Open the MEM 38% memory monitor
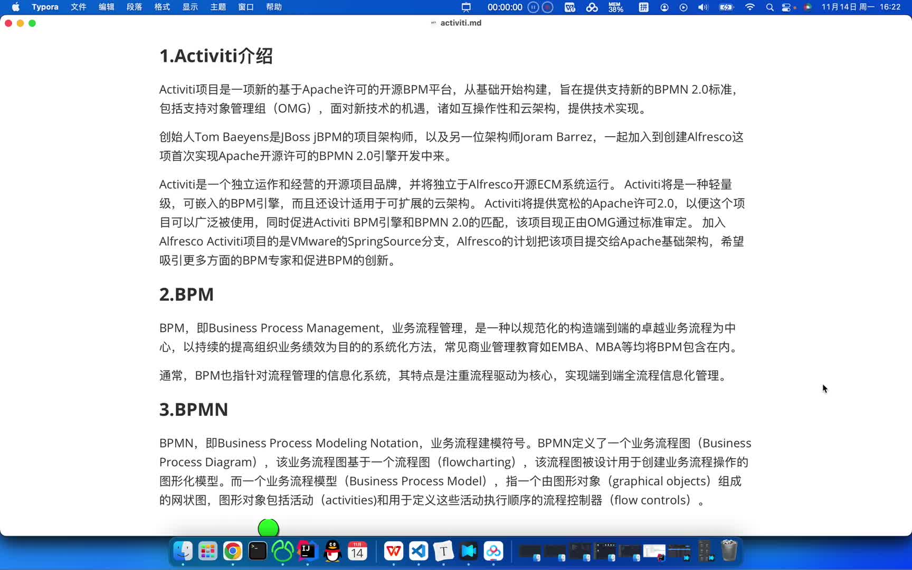The height and width of the screenshot is (570, 912). (615, 7)
